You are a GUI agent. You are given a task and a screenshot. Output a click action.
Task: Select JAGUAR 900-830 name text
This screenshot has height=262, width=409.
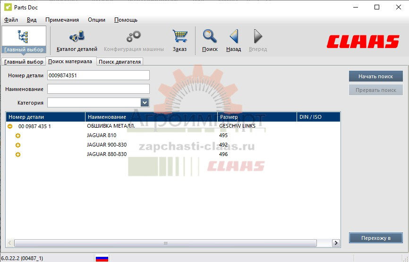(x=107, y=145)
